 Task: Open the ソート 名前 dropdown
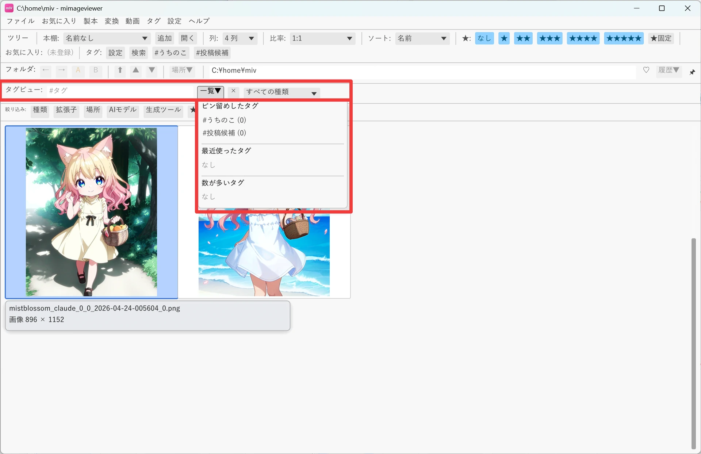coord(422,38)
